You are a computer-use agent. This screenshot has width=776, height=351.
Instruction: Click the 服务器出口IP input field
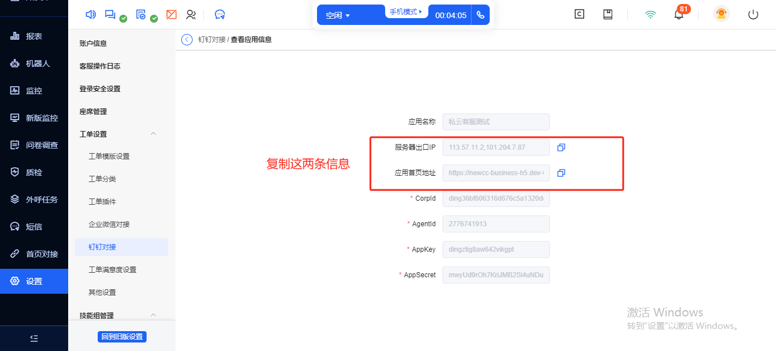[x=496, y=147]
